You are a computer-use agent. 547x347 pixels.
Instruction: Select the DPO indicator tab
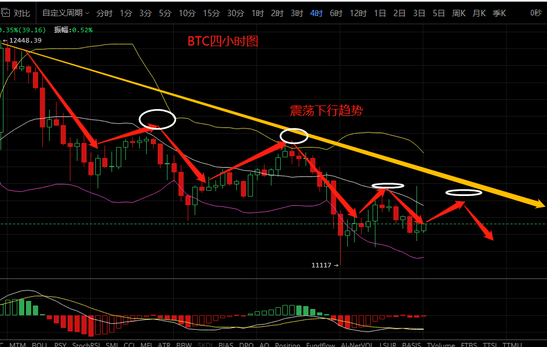click(246, 345)
